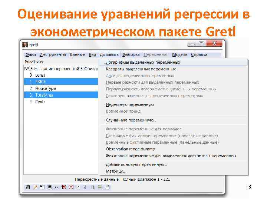Click Единичные фиктивные переменные (панельные данные)
The width and height of the screenshot is (267, 200).
point(173,136)
